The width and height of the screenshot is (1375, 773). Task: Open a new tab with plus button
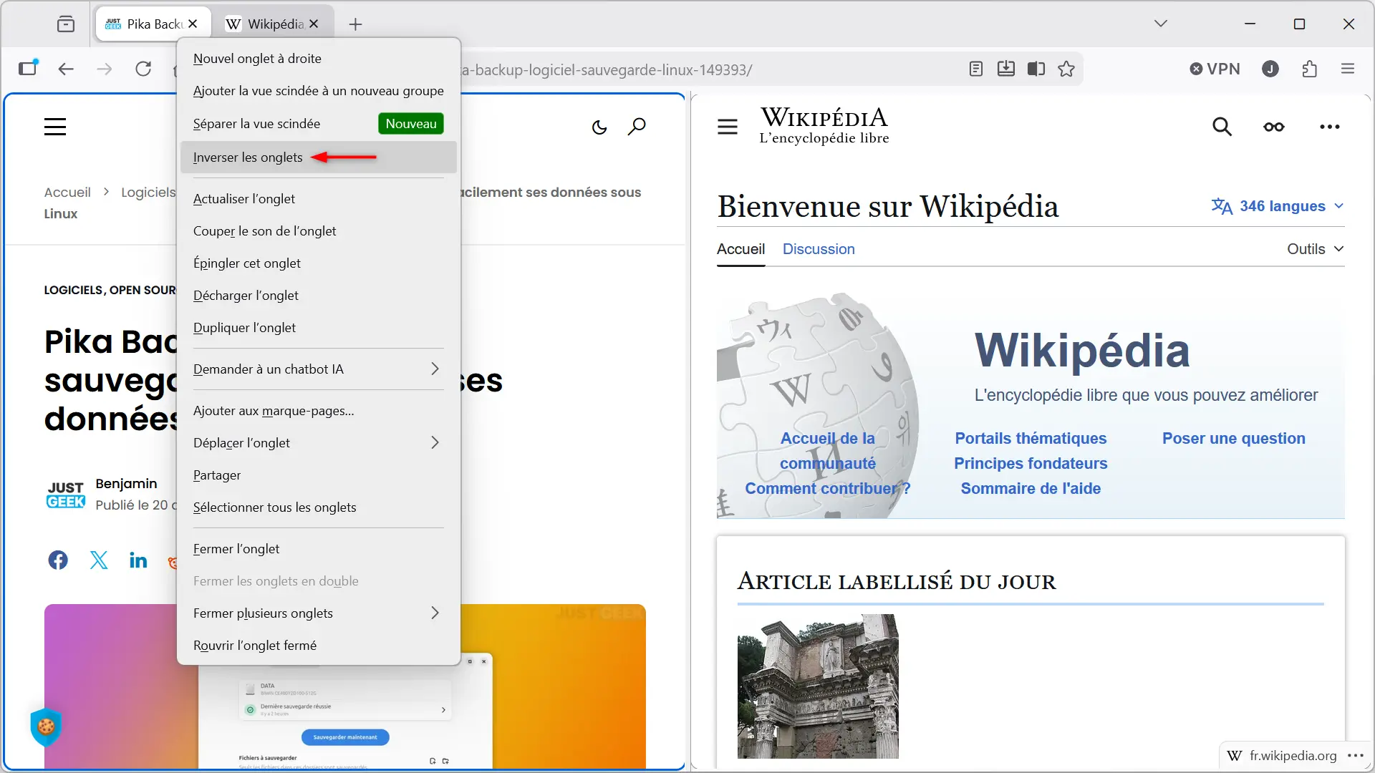point(355,24)
